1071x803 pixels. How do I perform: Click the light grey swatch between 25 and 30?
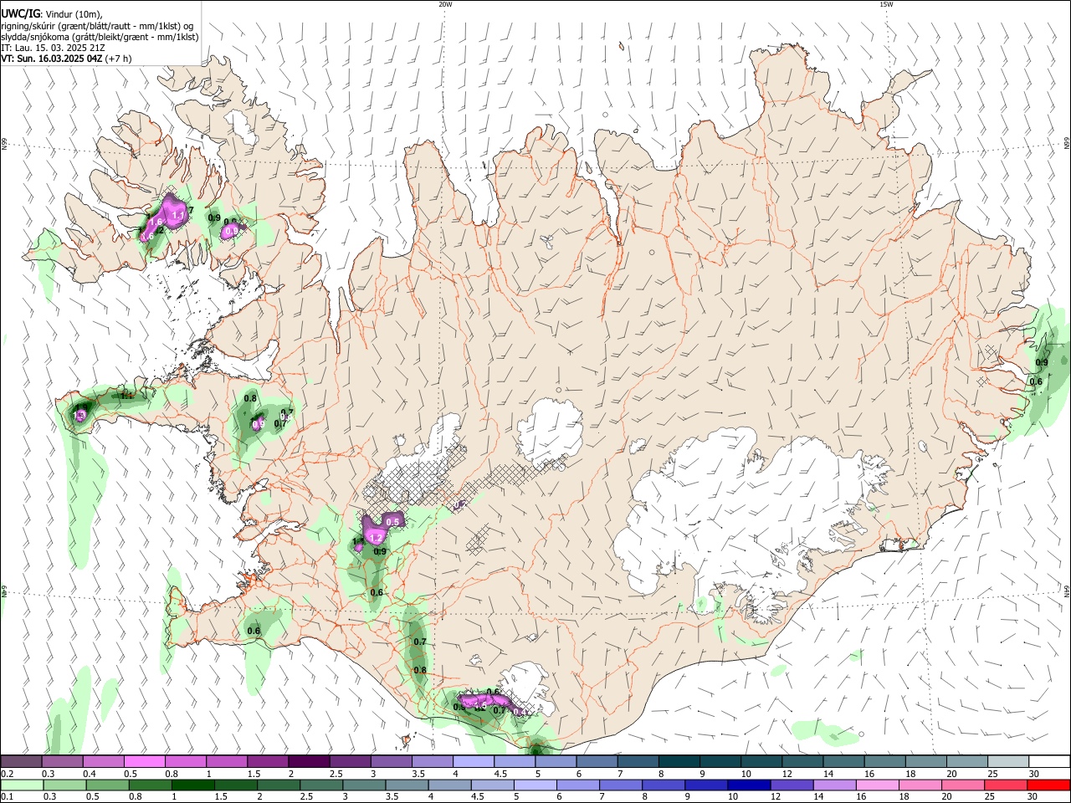tap(1008, 762)
